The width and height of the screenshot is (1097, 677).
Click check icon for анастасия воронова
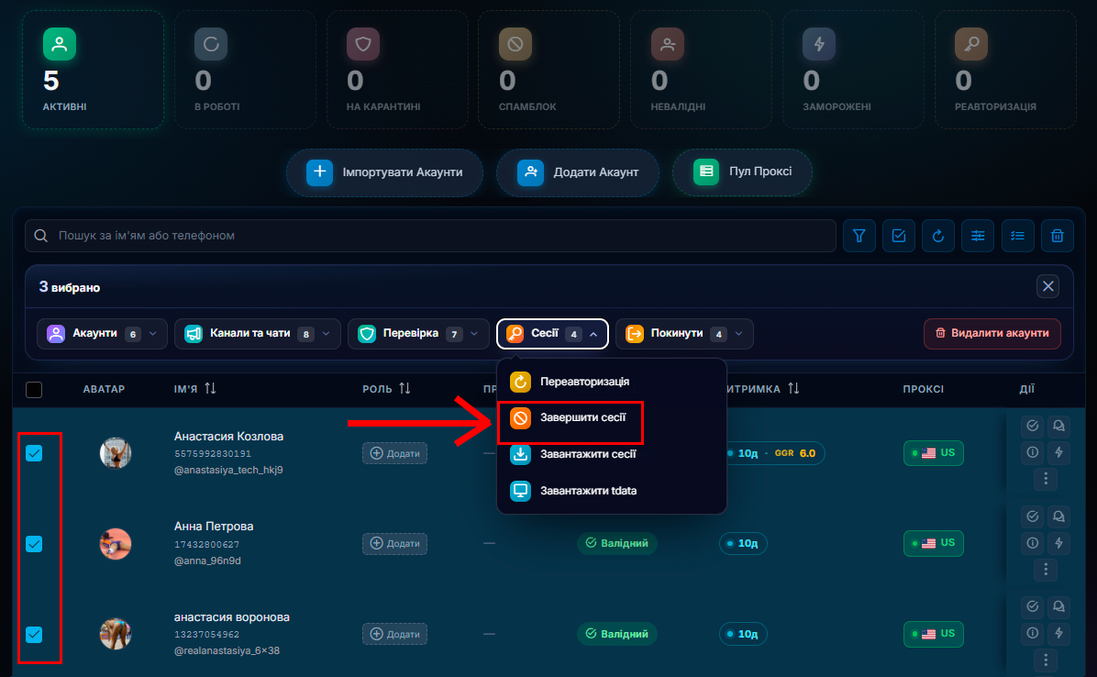pos(1033,606)
